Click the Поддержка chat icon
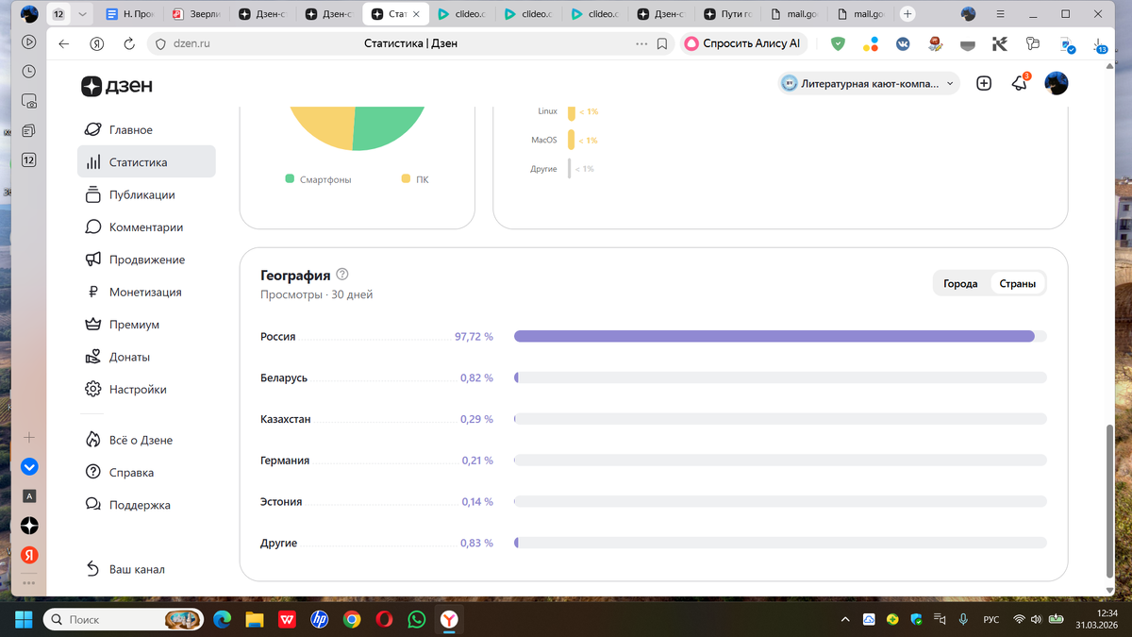1132x637 pixels. (x=92, y=505)
